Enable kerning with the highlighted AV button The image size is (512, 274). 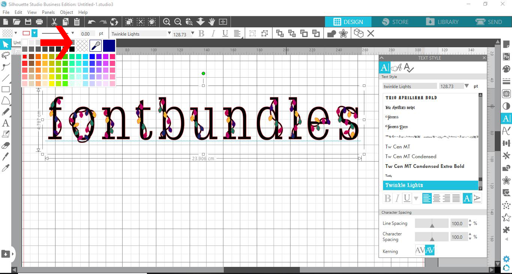[430, 250]
